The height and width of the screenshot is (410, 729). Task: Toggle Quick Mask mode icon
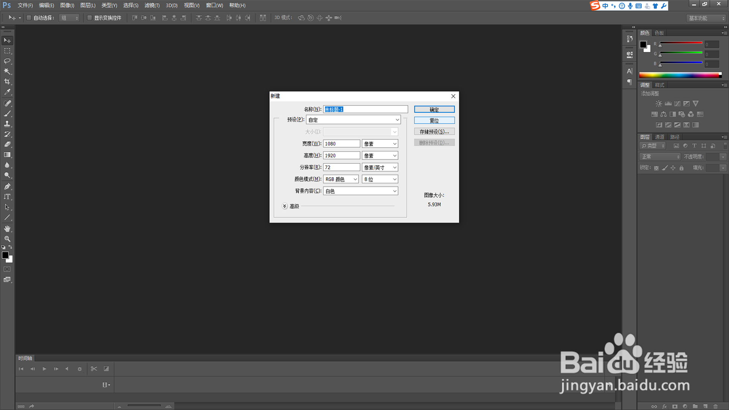click(7, 269)
